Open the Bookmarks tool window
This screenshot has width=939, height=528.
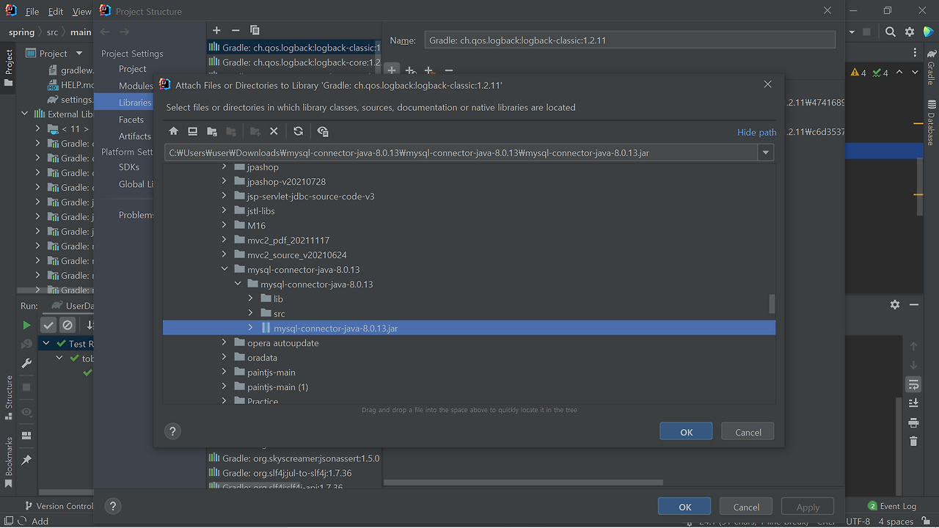pos(9,462)
